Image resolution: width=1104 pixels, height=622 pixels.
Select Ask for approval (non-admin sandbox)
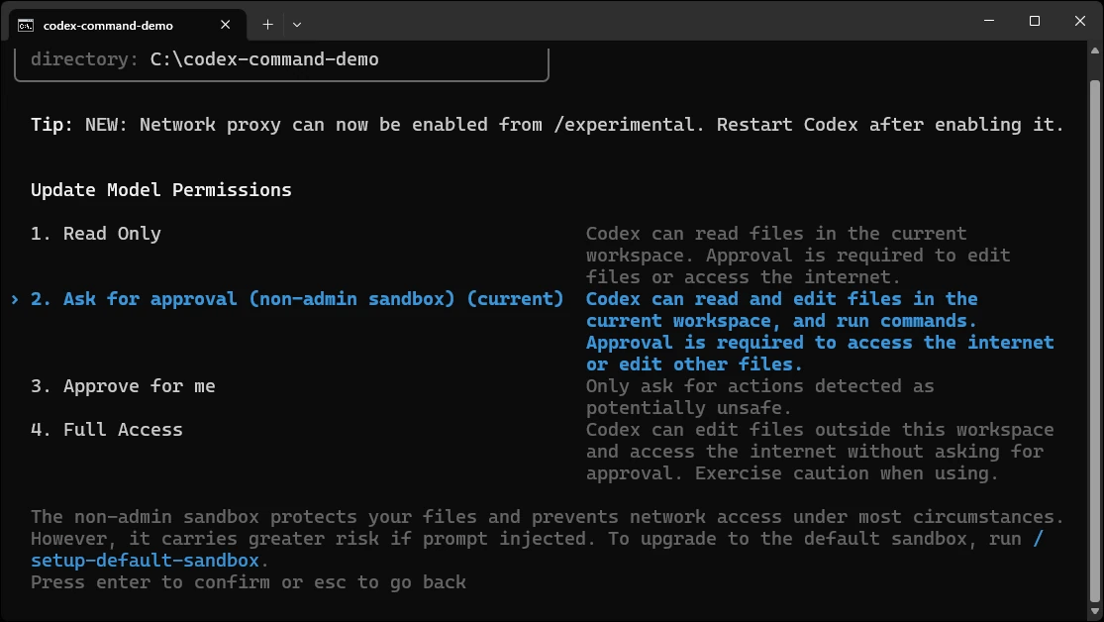[x=297, y=299]
